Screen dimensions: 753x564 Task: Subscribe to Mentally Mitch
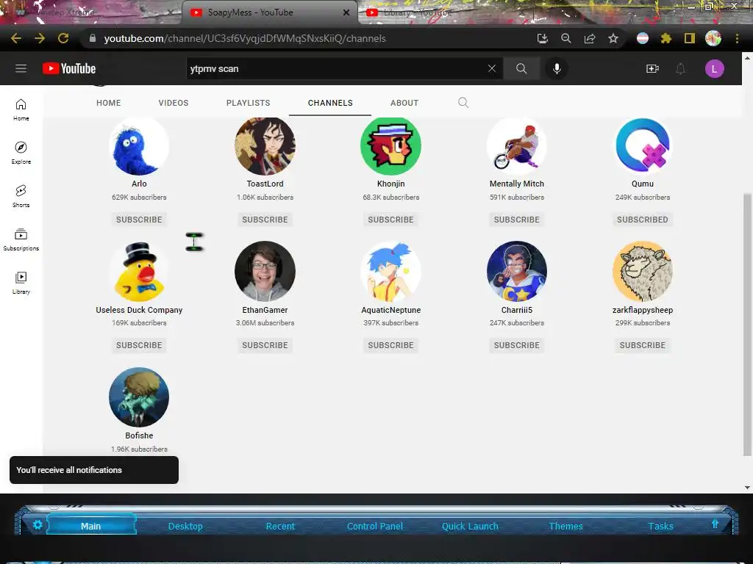(517, 220)
